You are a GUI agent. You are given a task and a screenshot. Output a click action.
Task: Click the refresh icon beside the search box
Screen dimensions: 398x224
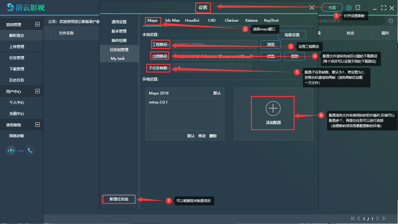[391, 21]
